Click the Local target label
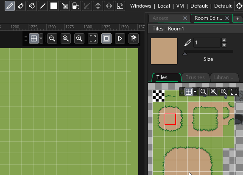Image resolution: width=243 pixels, height=175 pixels. pyautogui.click(x=164, y=6)
